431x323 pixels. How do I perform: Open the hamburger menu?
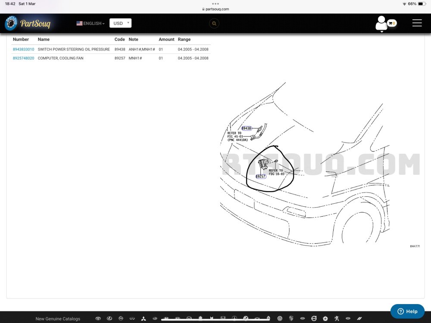(x=417, y=23)
